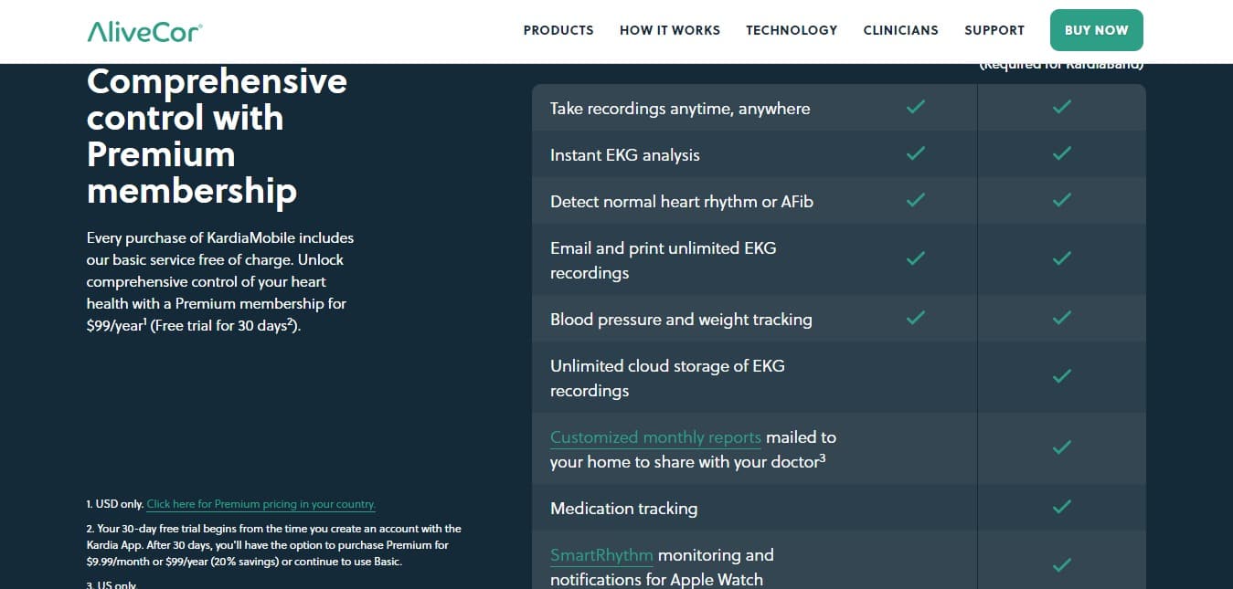Open the Customized monthly reports link
Image resolution: width=1233 pixels, height=589 pixels.
(x=655, y=437)
